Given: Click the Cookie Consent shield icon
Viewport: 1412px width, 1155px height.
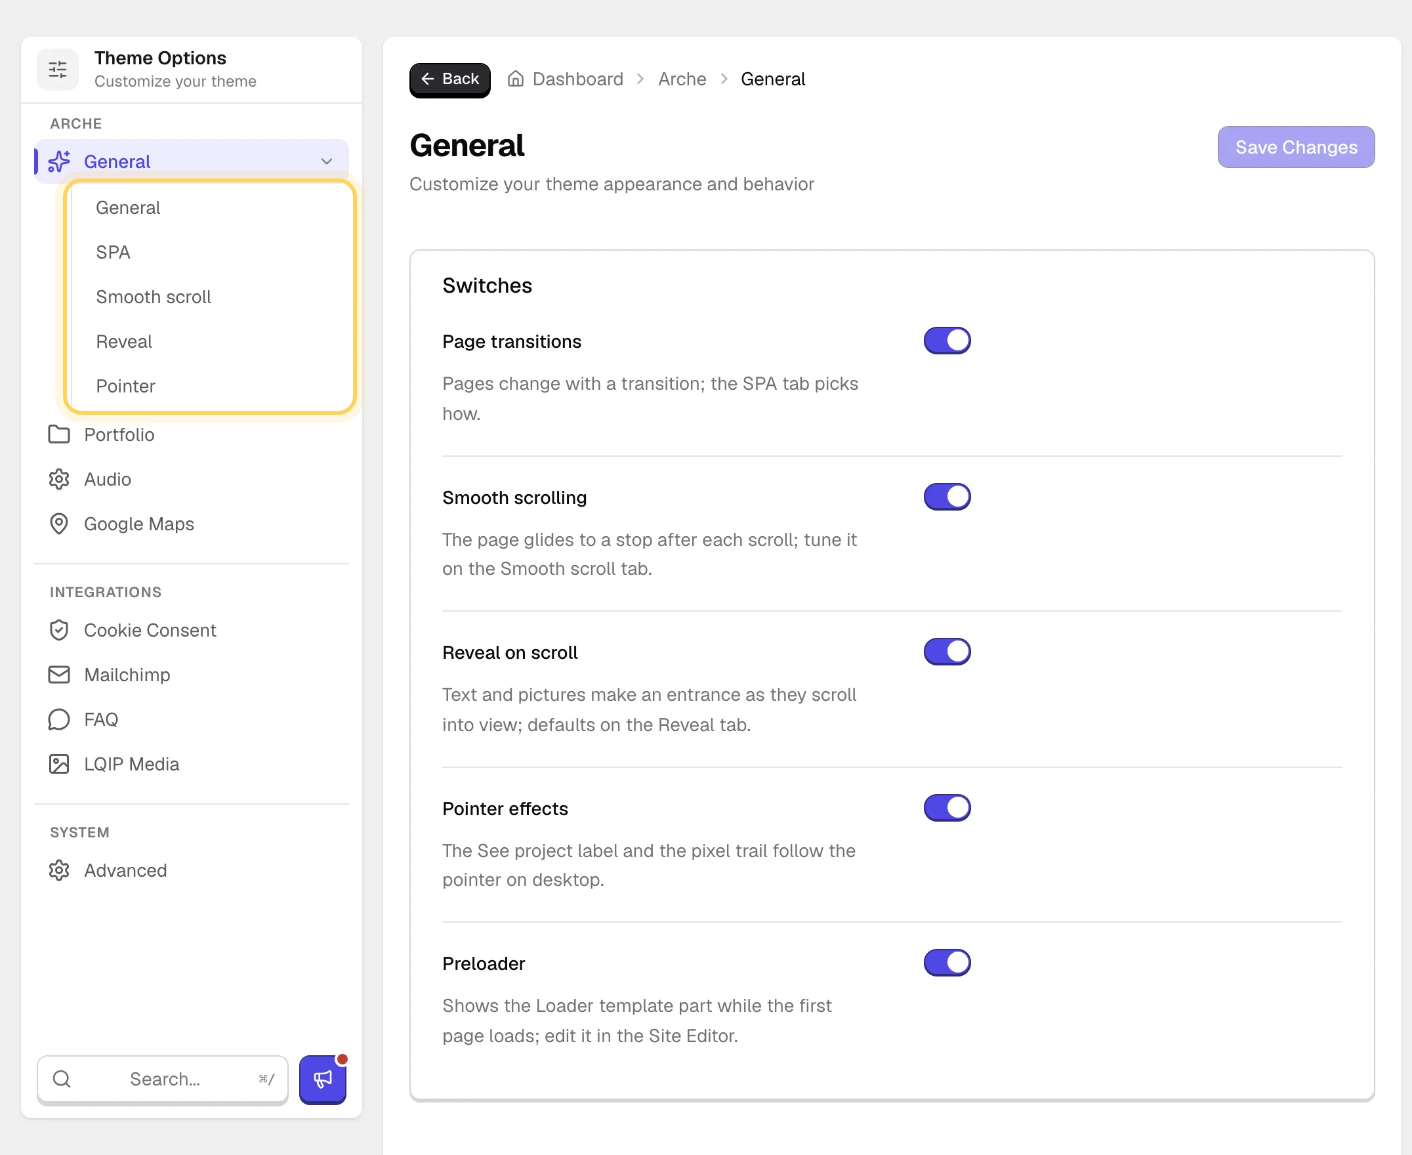Looking at the screenshot, I should point(59,630).
